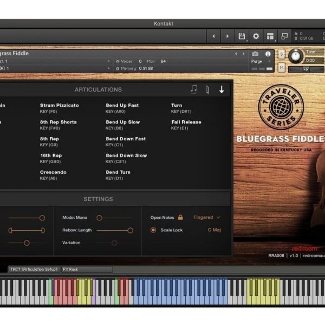Screen dimensions: 325x325
Task: Click the ARTICULATIONS section header
Action: click(98, 89)
